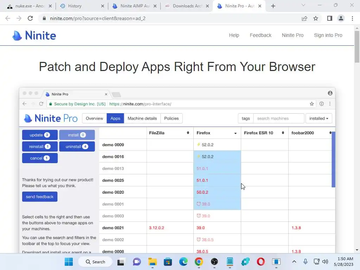Close the nuke.exe tab
360x270 pixels.
[50, 6]
